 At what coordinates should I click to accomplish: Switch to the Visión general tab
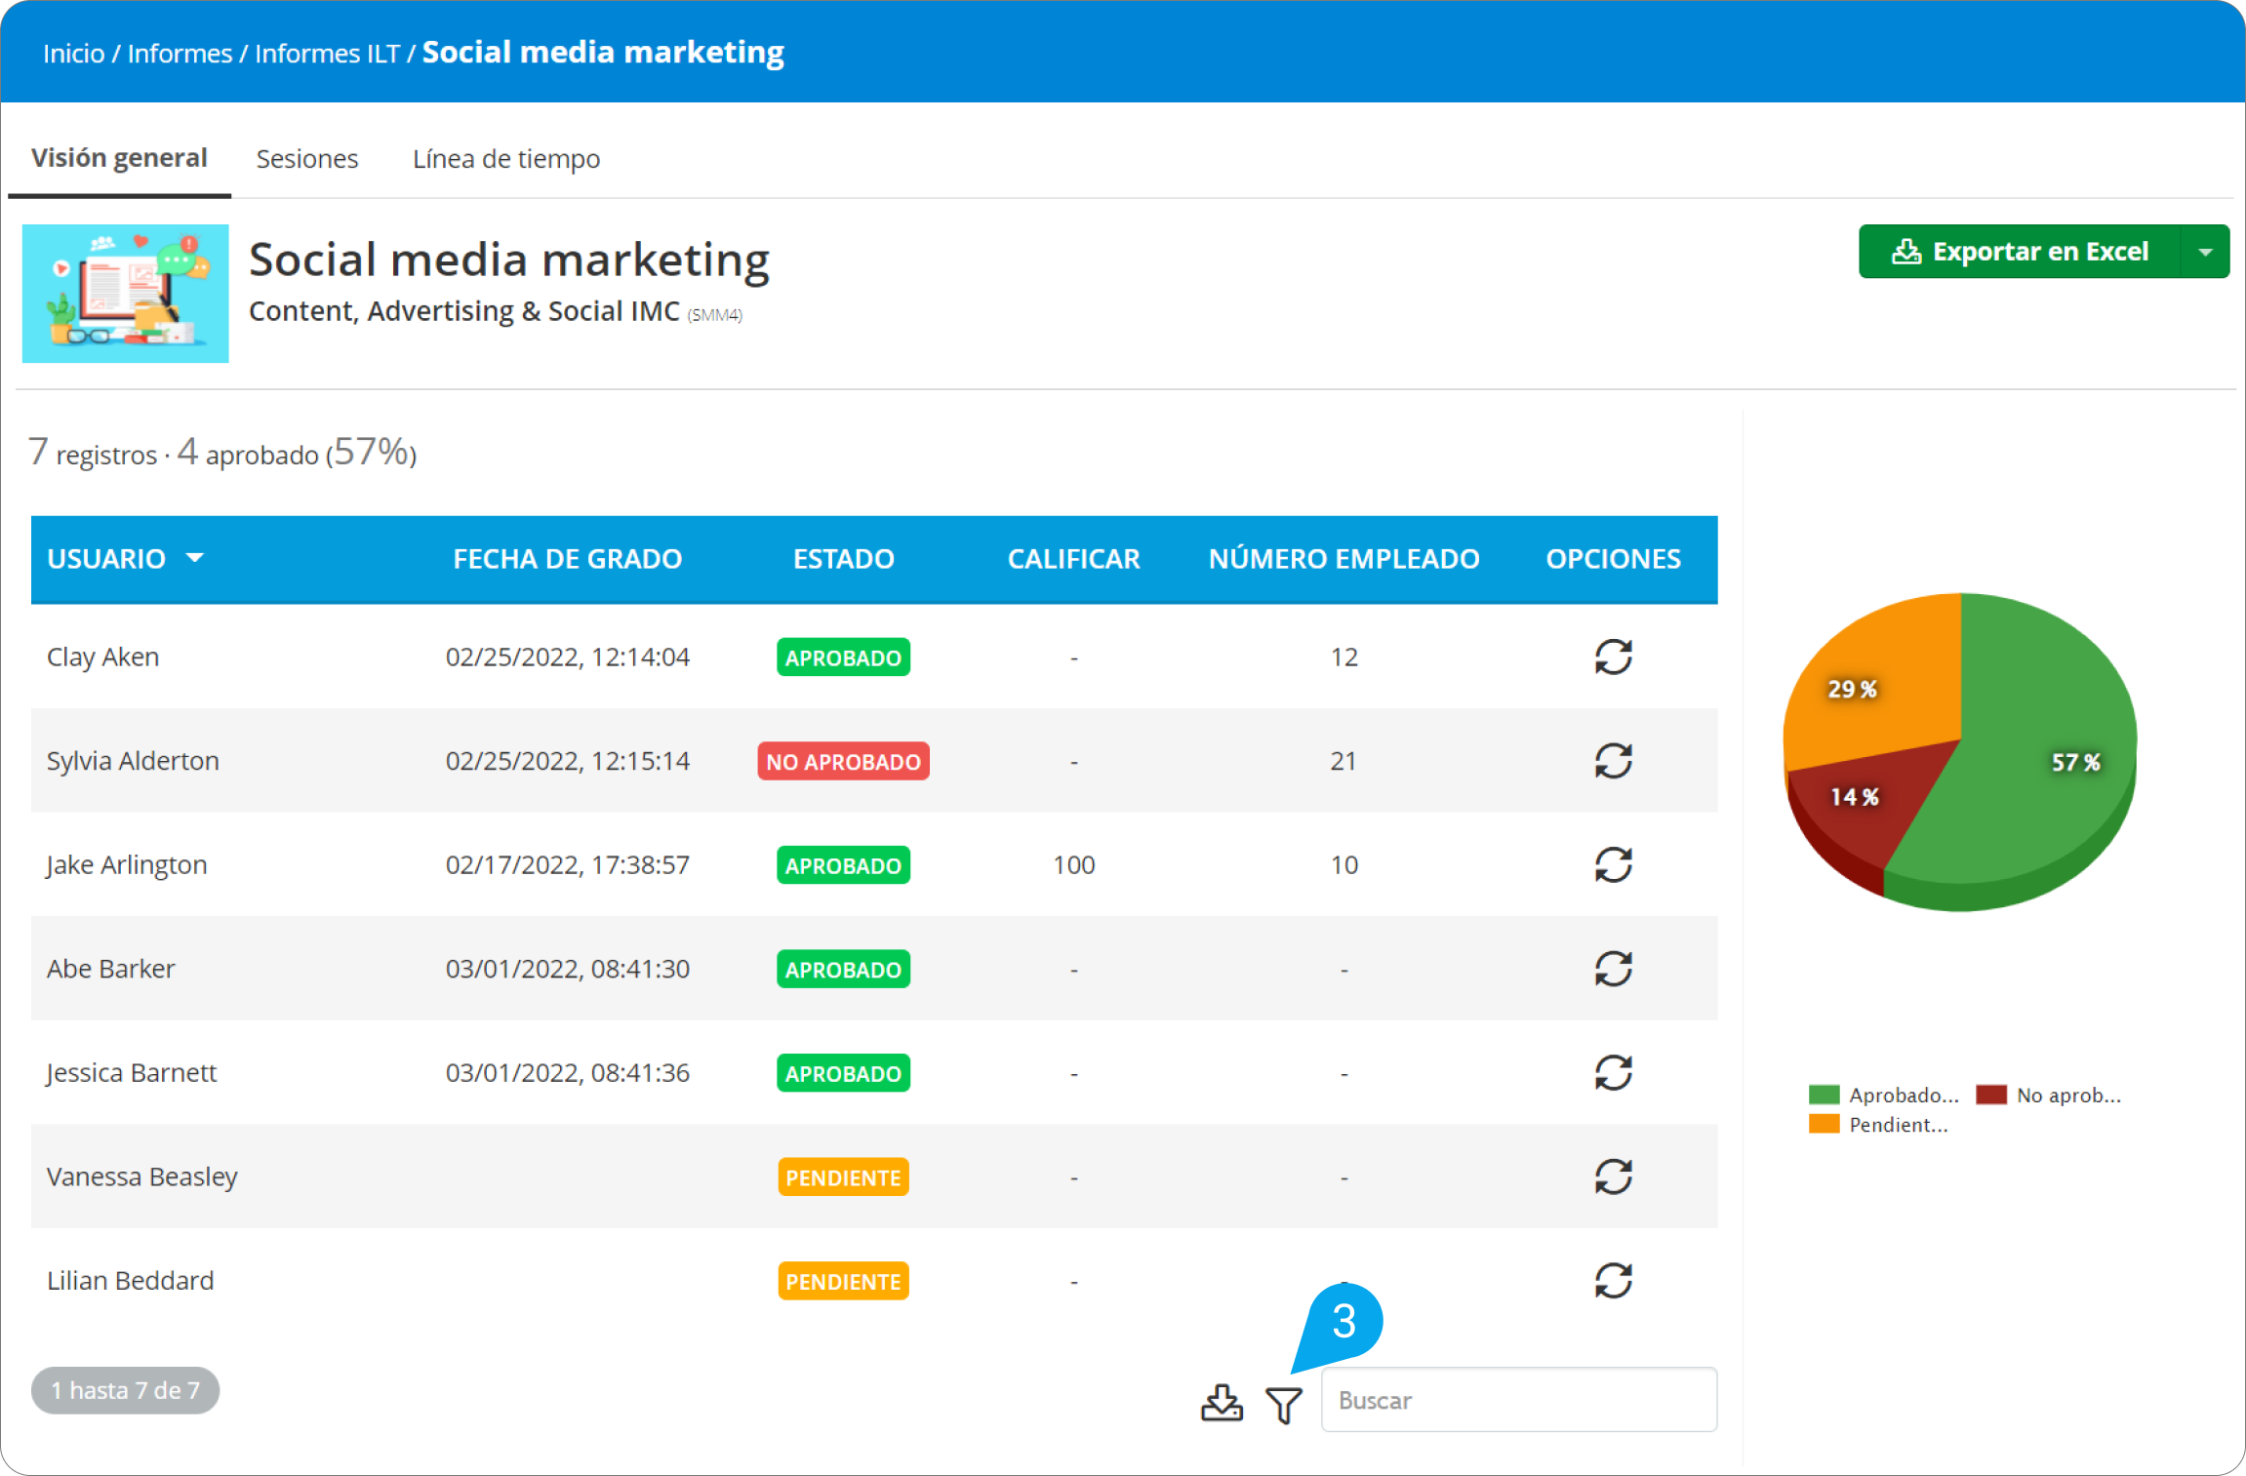tap(119, 158)
